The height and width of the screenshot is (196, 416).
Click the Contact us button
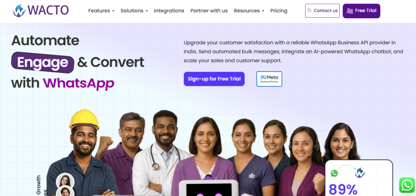[322, 11]
